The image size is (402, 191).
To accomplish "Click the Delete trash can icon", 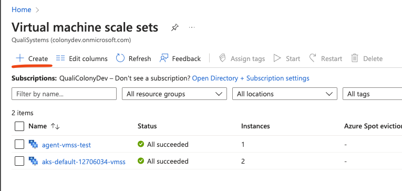I will 355,58.
